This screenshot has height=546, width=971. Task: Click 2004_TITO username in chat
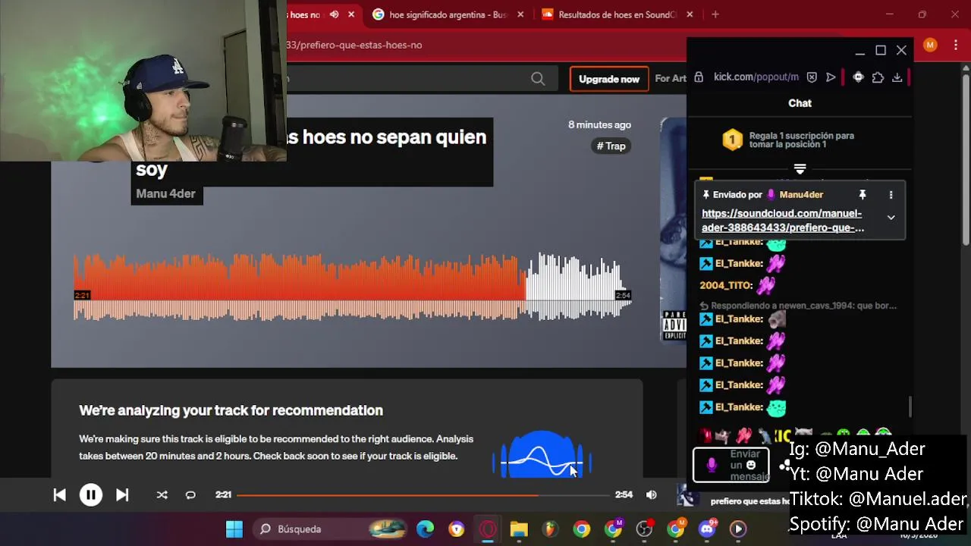click(726, 285)
